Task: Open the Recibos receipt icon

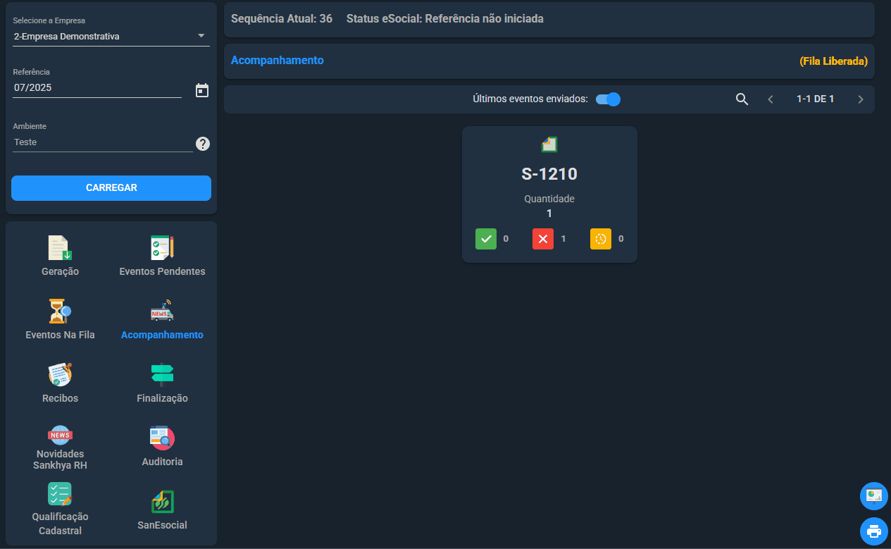Action: tap(60, 374)
